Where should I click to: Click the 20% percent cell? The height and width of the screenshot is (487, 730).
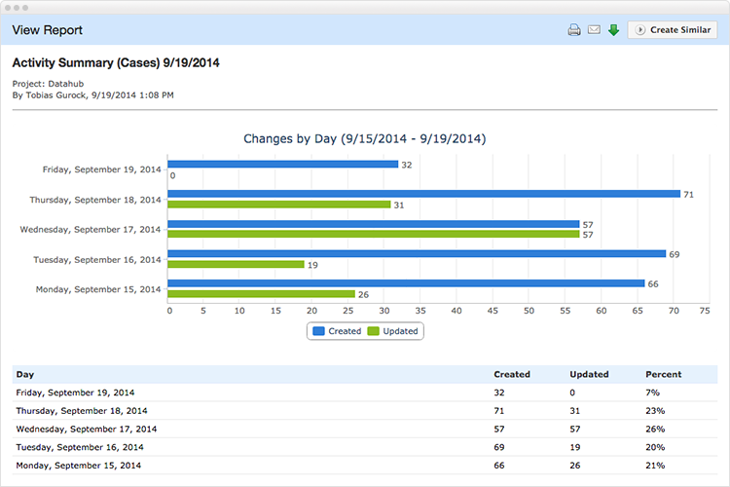(x=655, y=447)
